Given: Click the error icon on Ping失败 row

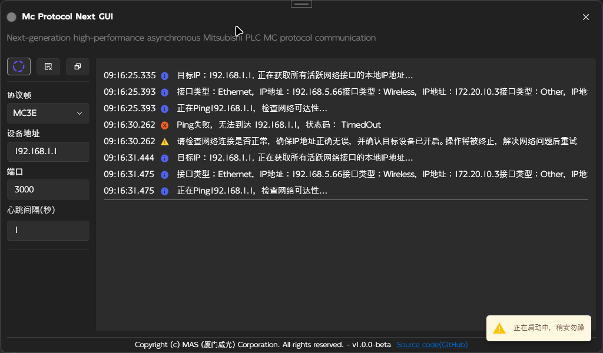Looking at the screenshot, I should click(165, 125).
